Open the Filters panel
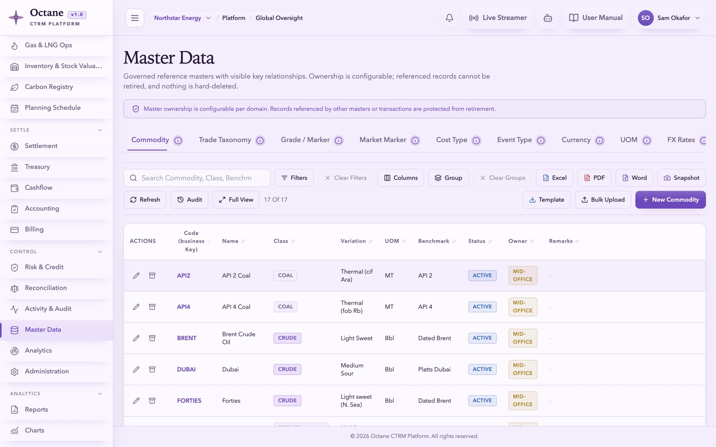716x447 pixels. click(294, 178)
